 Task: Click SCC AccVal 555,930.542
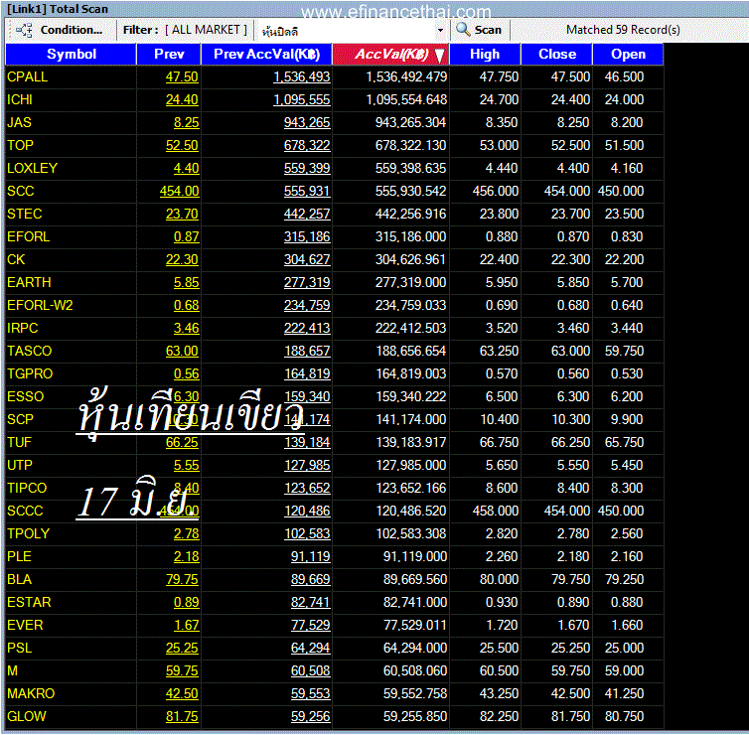tap(410, 191)
